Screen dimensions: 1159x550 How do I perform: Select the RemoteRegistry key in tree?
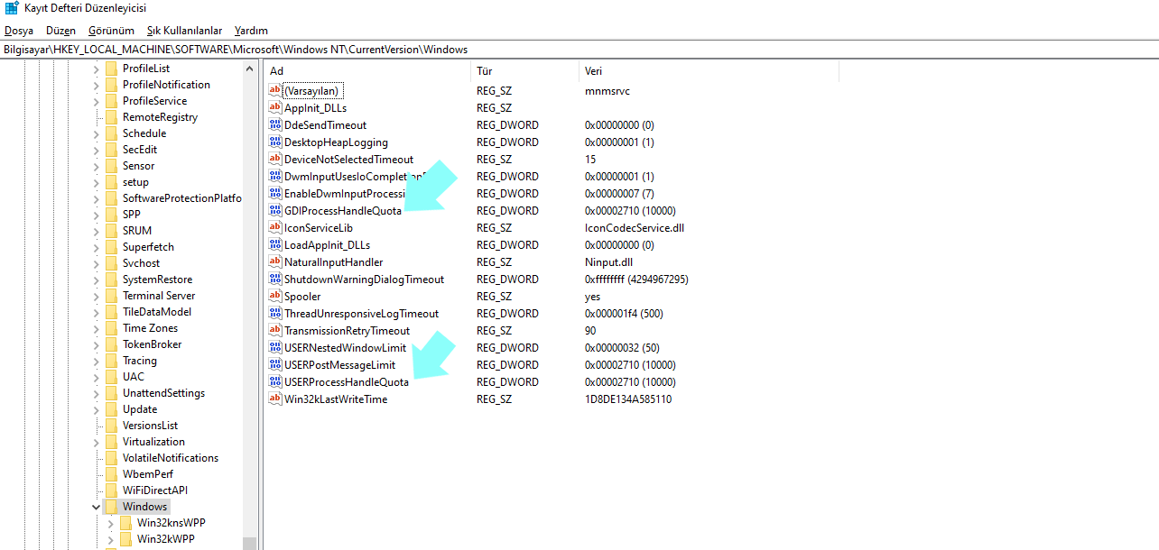tap(160, 117)
